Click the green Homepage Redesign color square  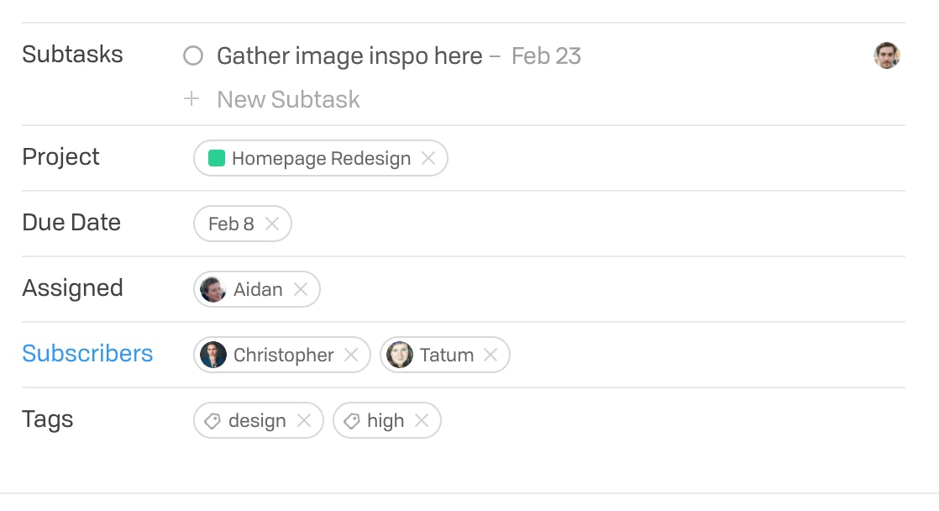217,158
